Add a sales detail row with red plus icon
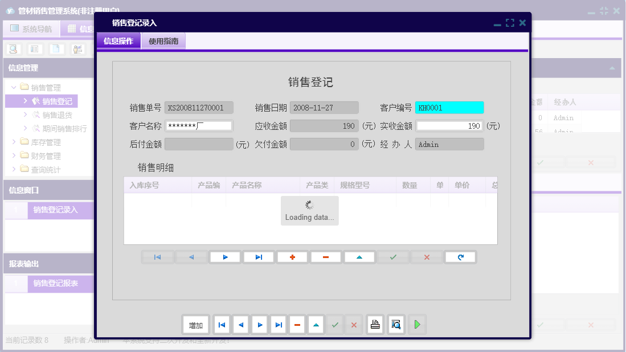 (x=293, y=257)
